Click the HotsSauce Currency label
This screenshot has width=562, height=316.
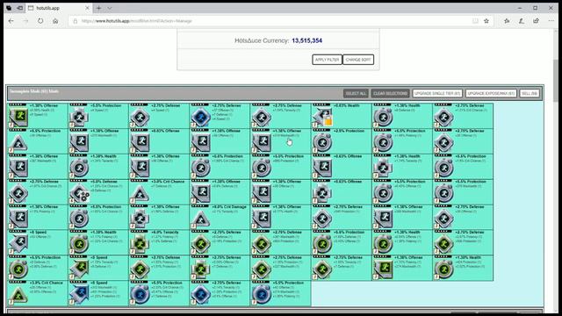click(262, 41)
